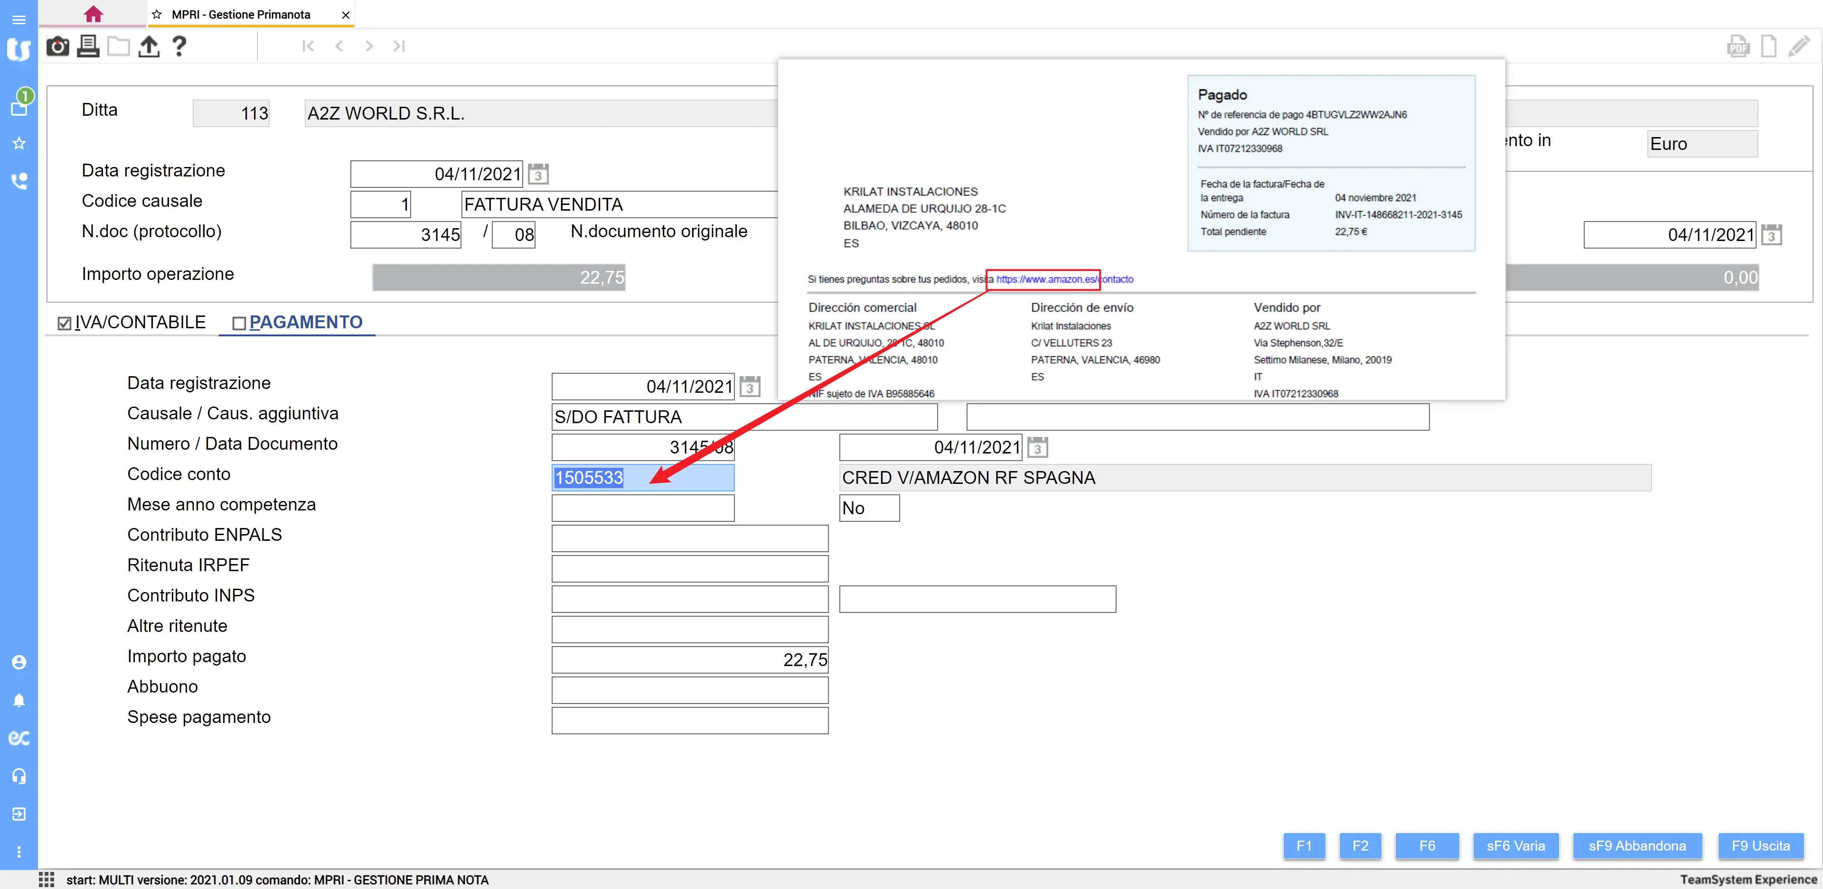1823x889 pixels.
Task: Open calendar picker next to top Data registrazione
Action: click(x=538, y=174)
